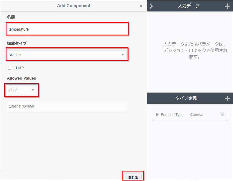Close the Add Component dialog with X
233x181 pixels.
141,6
